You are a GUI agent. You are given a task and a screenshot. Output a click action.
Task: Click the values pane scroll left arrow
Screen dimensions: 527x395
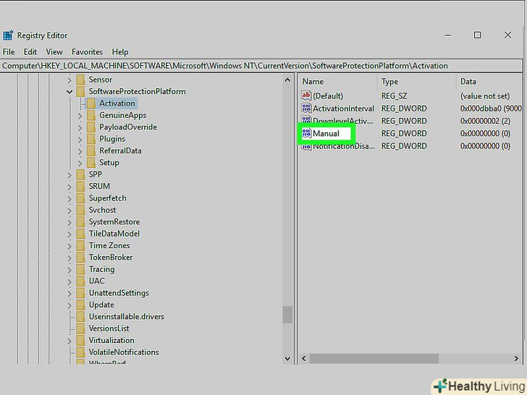point(304,358)
